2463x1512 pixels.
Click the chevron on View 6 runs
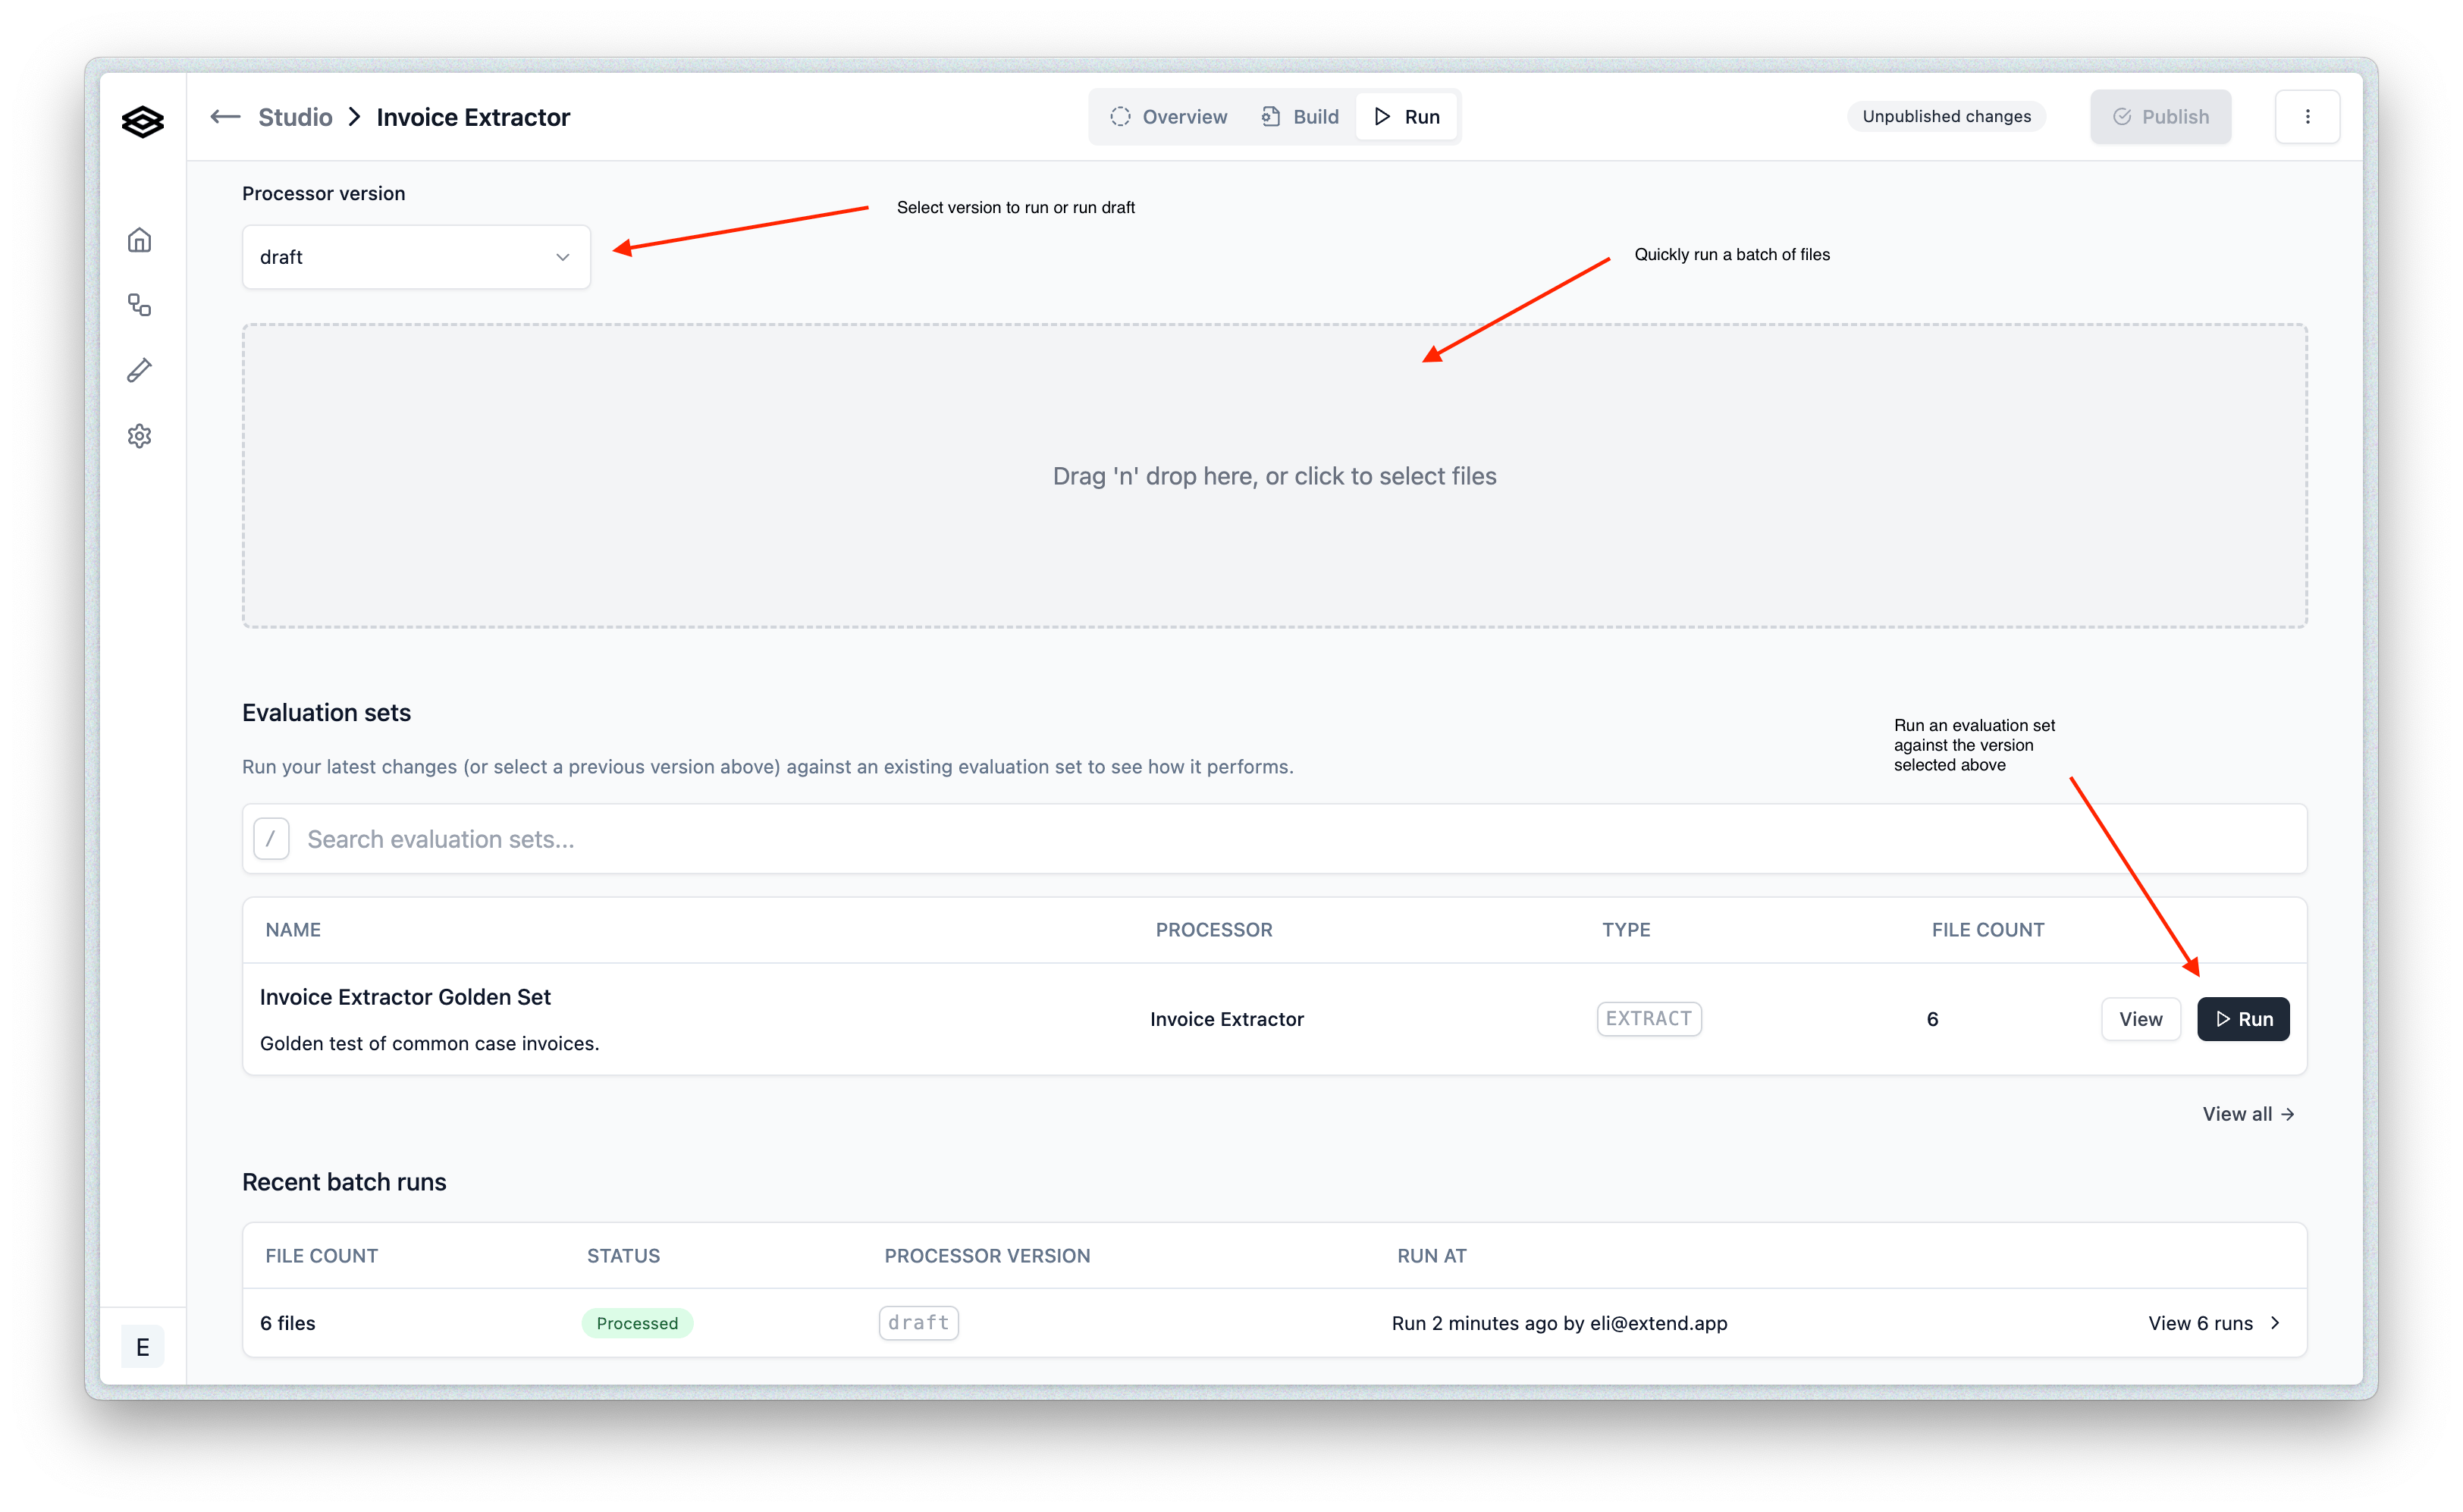[x=2275, y=1323]
